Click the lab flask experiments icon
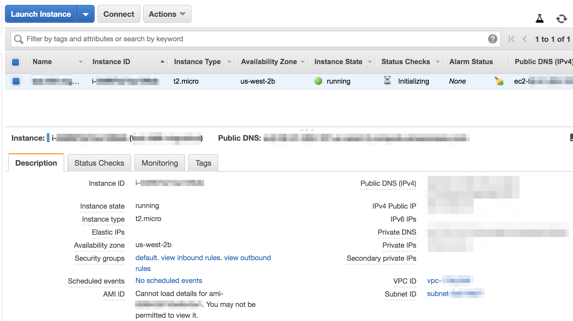Viewport: 573px width, 321px height. (540, 18)
